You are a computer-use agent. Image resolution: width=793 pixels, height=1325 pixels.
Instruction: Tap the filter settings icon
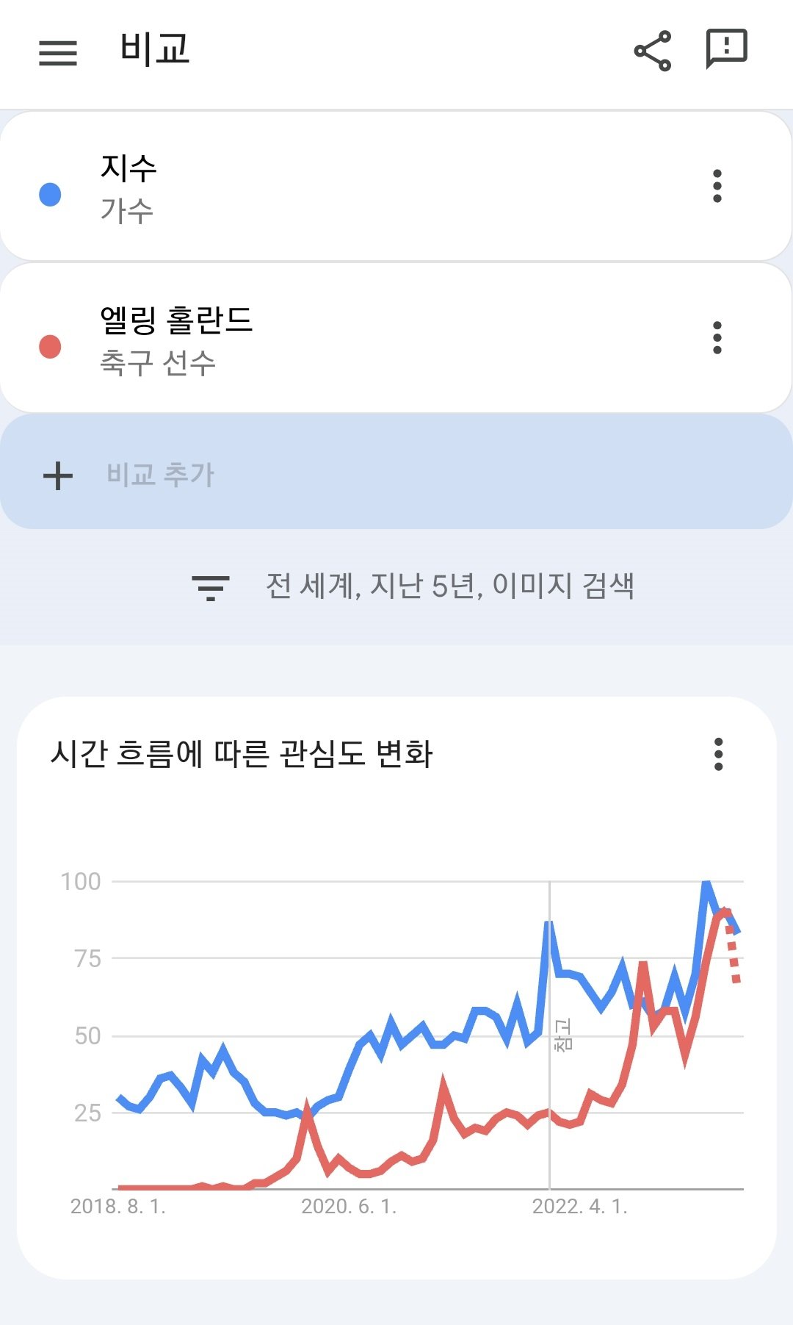[211, 587]
